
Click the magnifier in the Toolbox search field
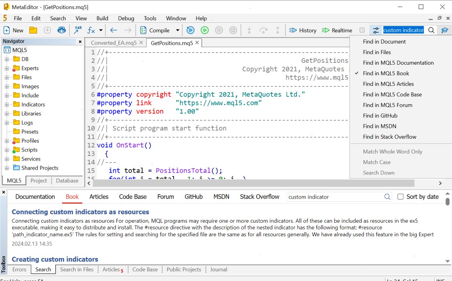[387, 197]
